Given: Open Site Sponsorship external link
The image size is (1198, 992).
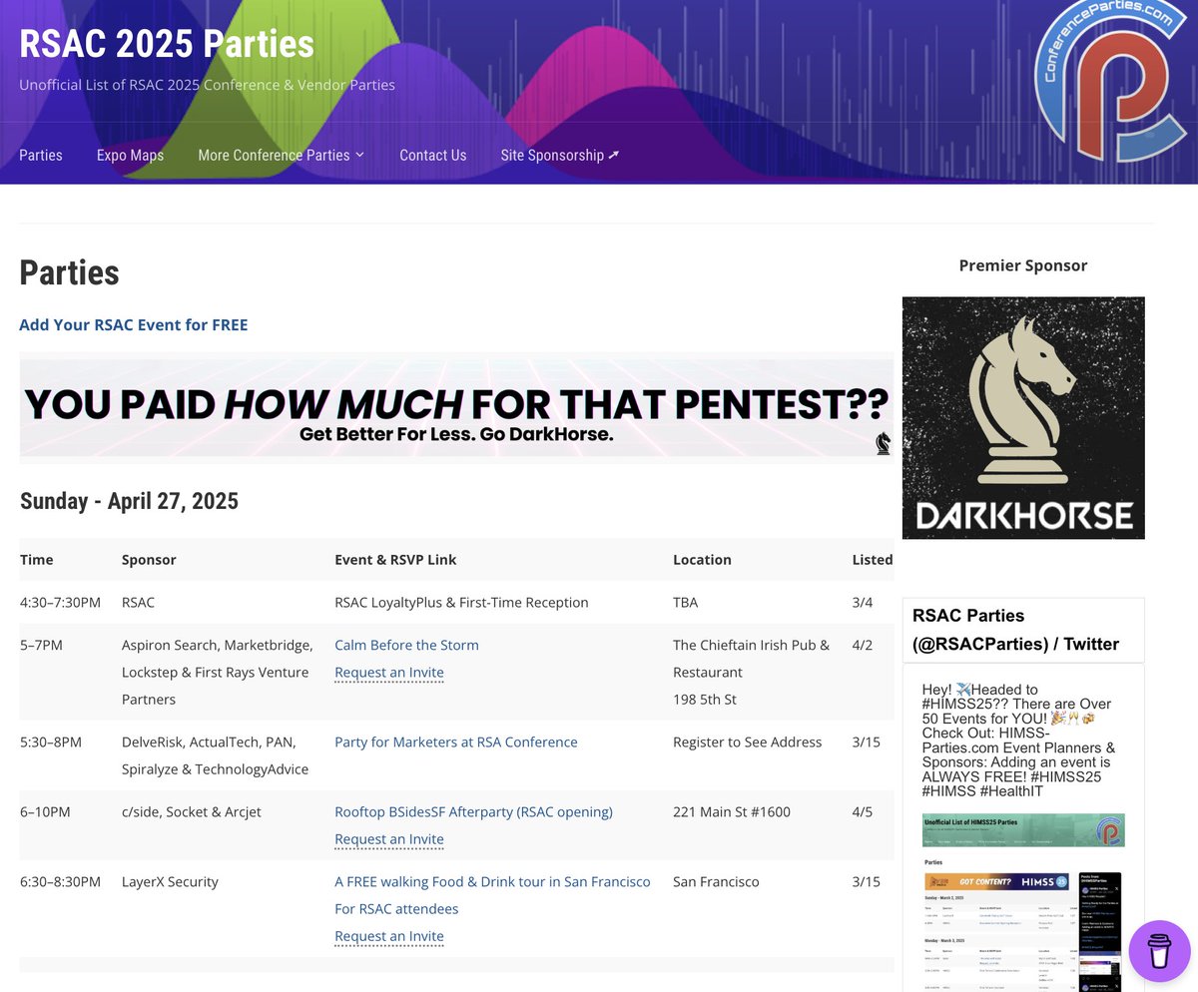Looking at the screenshot, I should click(560, 155).
